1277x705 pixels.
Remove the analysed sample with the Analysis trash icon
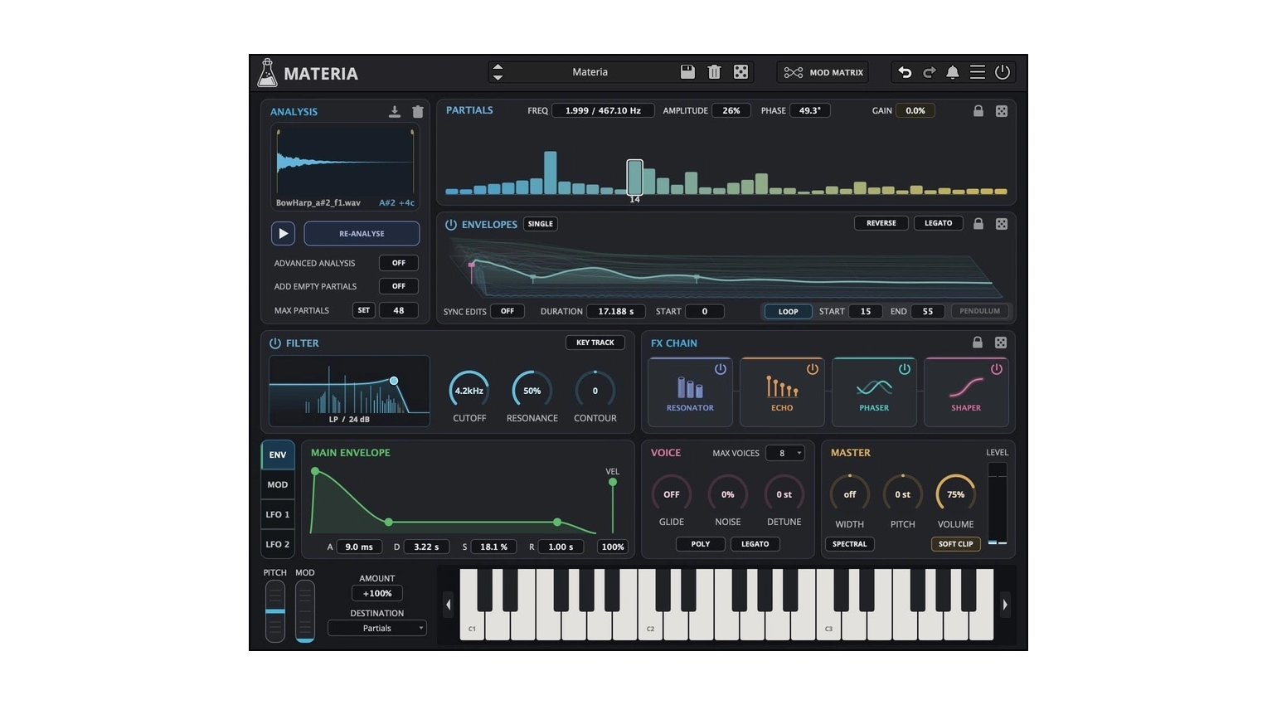click(x=418, y=111)
